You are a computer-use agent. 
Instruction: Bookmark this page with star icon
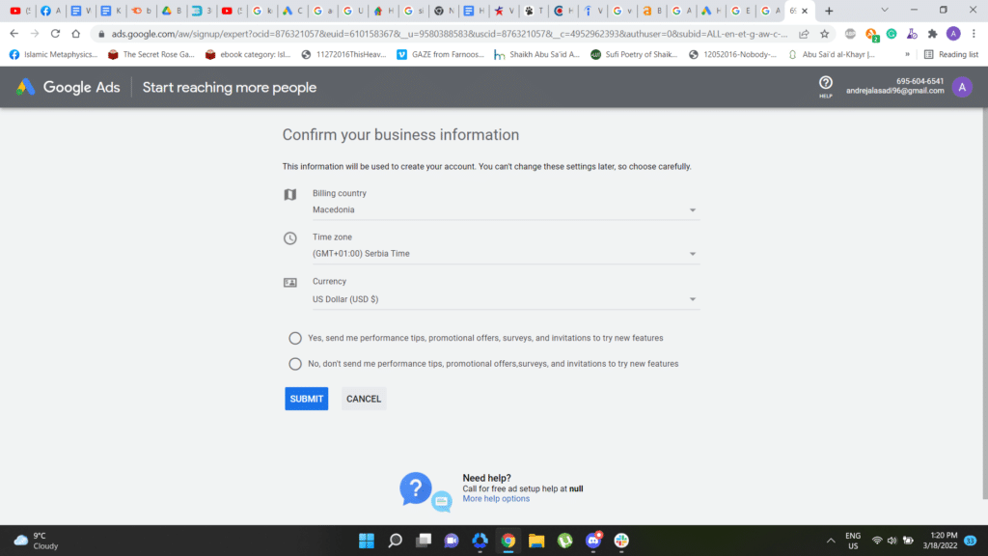(x=824, y=34)
